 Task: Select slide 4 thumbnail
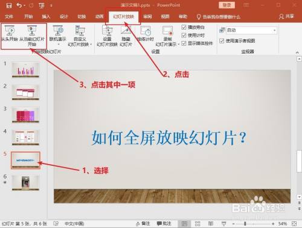tap(25, 138)
